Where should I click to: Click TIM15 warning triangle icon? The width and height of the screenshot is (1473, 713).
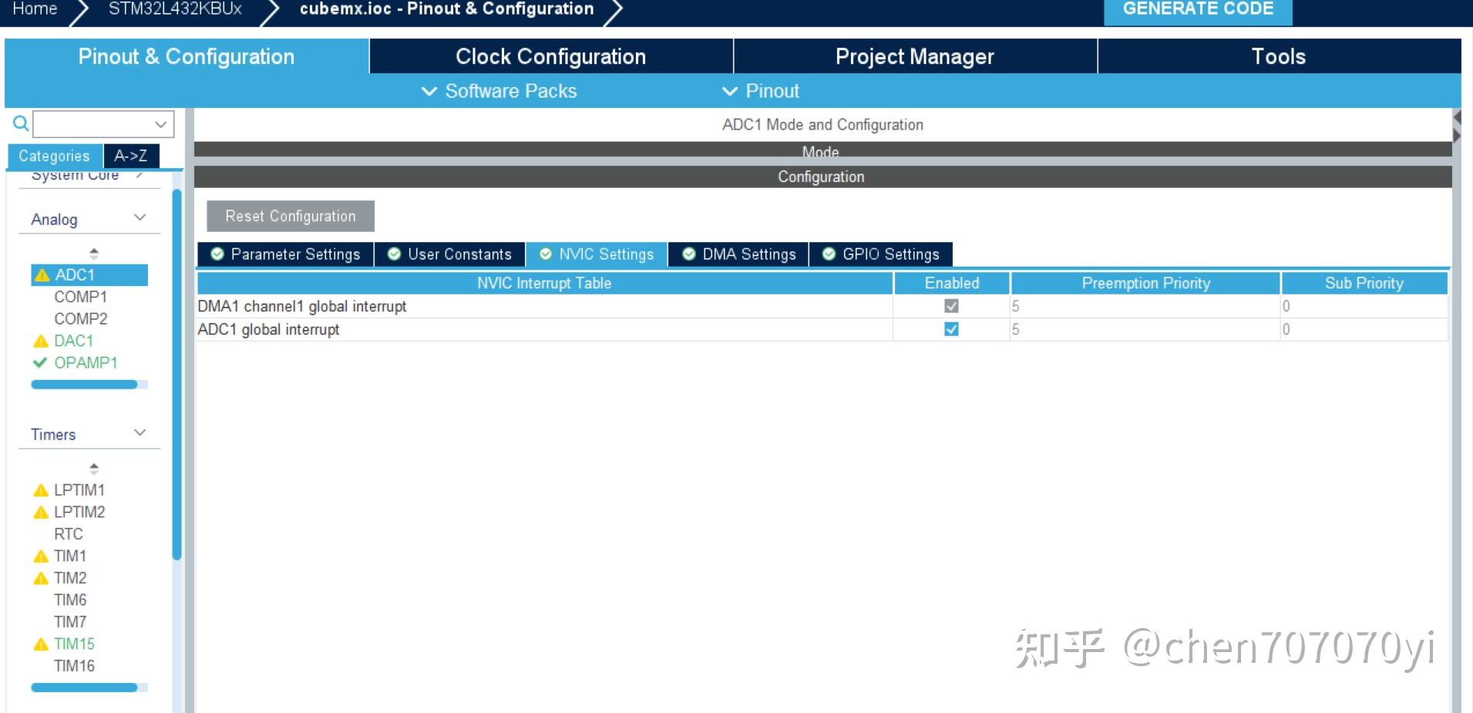tap(41, 644)
